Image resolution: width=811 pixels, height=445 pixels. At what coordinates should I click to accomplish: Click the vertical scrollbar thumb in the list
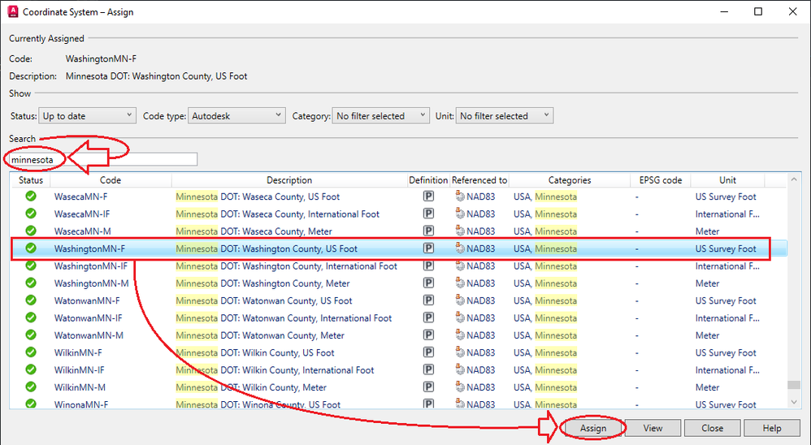[794, 385]
